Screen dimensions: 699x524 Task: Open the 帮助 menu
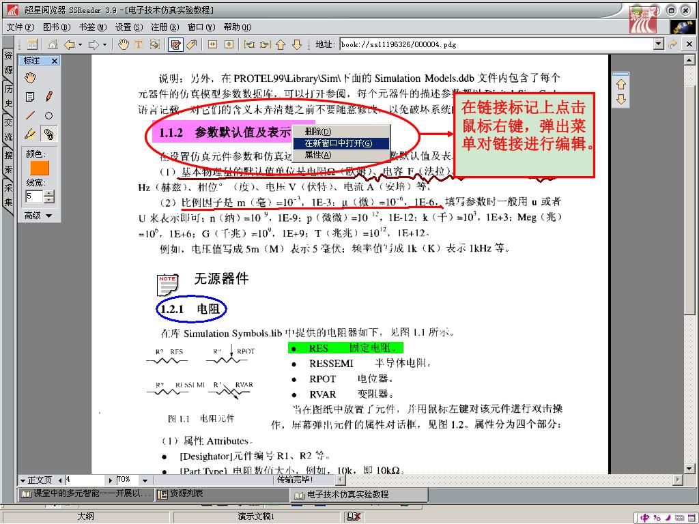pos(237,27)
